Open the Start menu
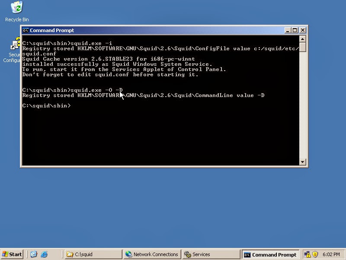Image resolution: width=346 pixels, height=260 pixels. [13, 254]
